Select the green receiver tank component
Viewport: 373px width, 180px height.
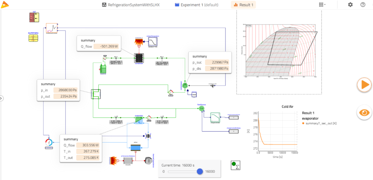tap(103, 69)
